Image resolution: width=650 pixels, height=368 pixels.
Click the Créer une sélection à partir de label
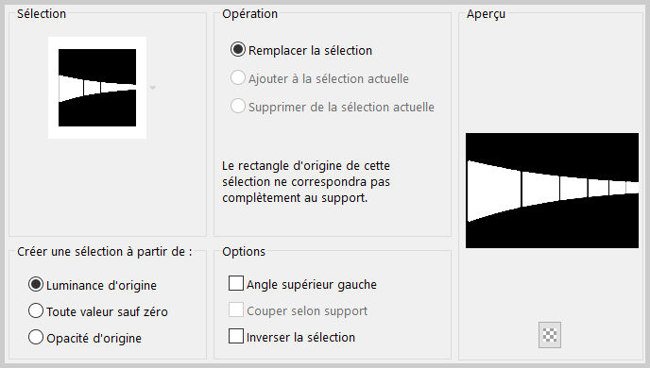click(105, 252)
